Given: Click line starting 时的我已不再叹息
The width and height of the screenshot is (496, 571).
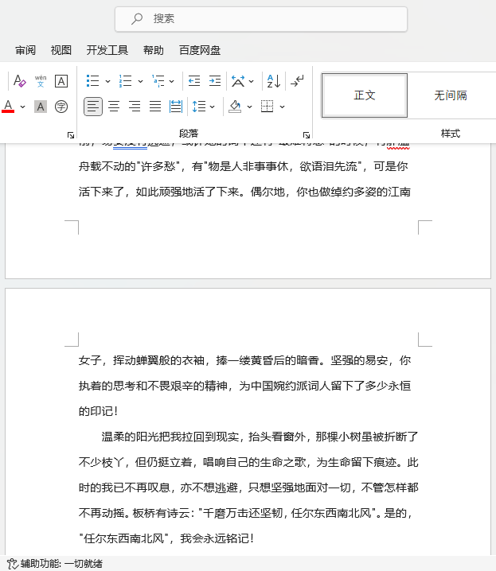Looking at the screenshot, I should tap(248, 487).
